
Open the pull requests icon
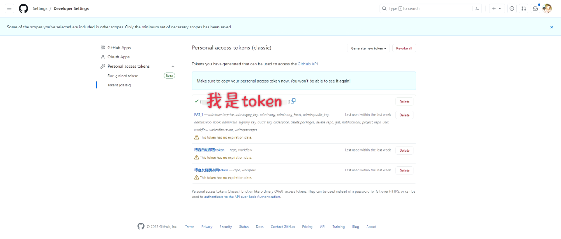coord(524,8)
